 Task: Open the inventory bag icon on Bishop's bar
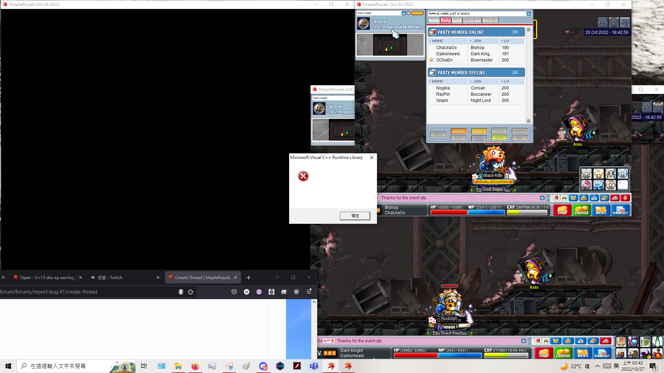click(584, 198)
